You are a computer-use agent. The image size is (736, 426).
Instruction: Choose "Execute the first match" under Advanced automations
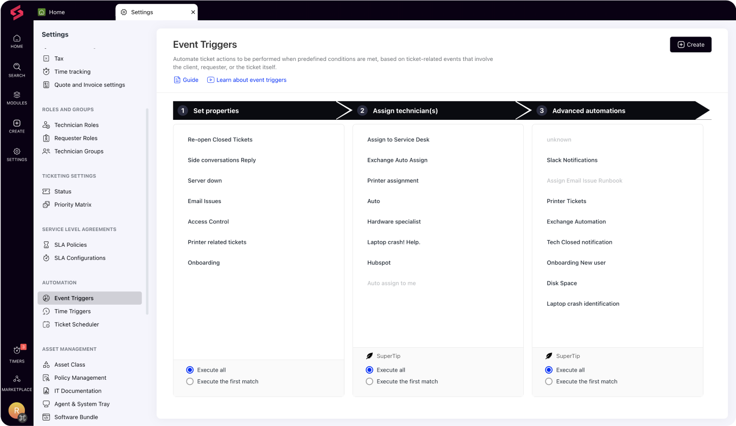pyautogui.click(x=549, y=381)
